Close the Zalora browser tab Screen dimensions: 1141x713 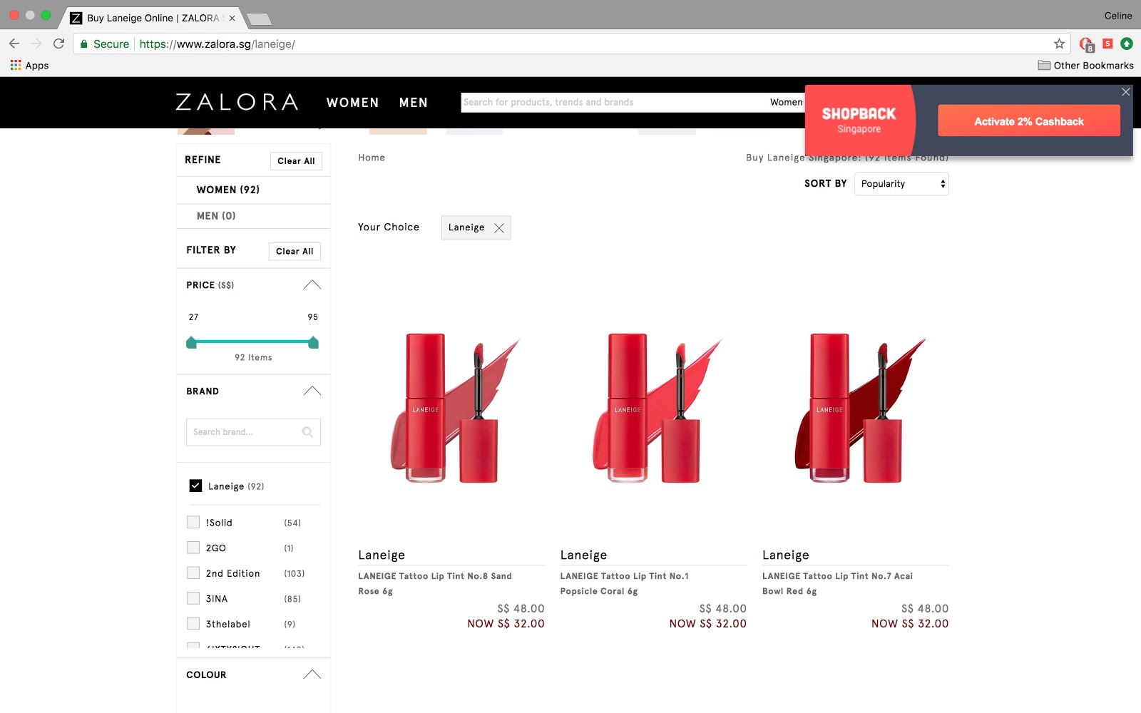coord(232,18)
